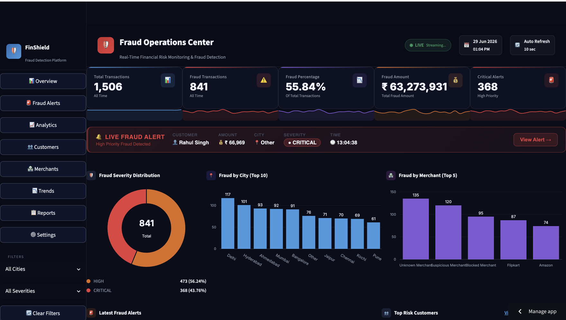This screenshot has width=566, height=320.
Task: Click the Flipkart bar showing 87
Action: point(513,240)
